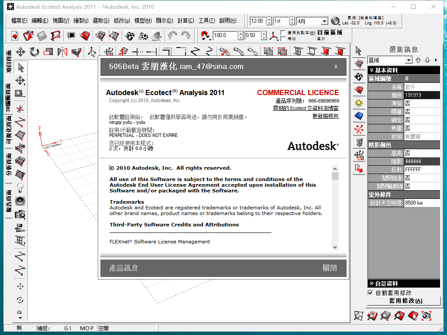
Task: Click 關閉 to close the about dialog
Action: [x=330, y=268]
